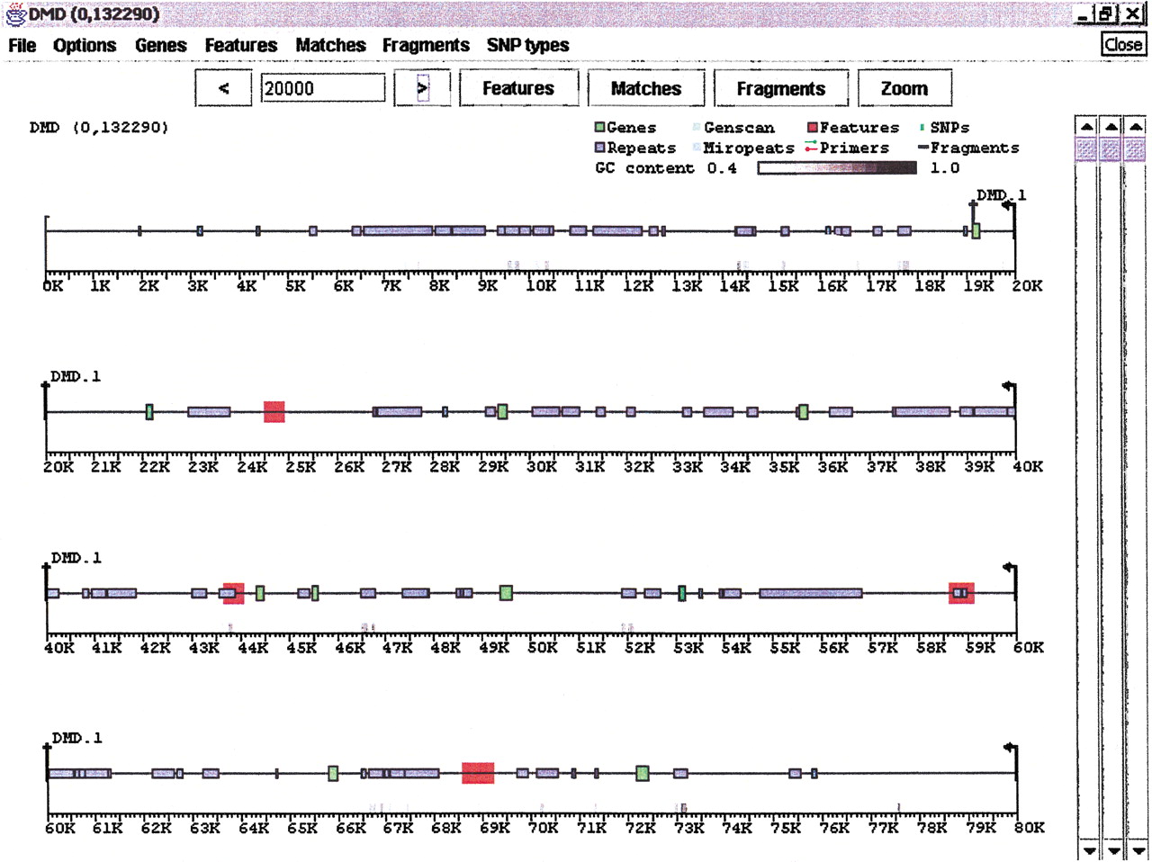Click the purple Repeats legend square
Screen dimensions: 1152x862
[x=599, y=148]
